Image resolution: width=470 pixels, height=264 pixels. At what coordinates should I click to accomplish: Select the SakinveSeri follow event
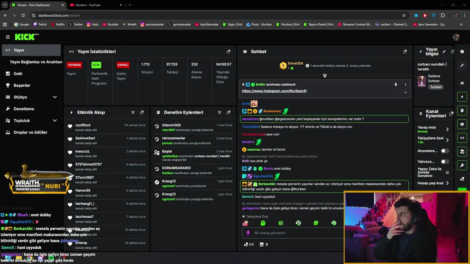106,140
